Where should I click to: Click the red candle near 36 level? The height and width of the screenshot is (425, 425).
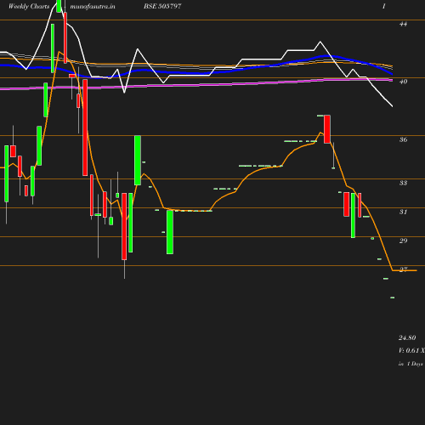tap(327, 129)
